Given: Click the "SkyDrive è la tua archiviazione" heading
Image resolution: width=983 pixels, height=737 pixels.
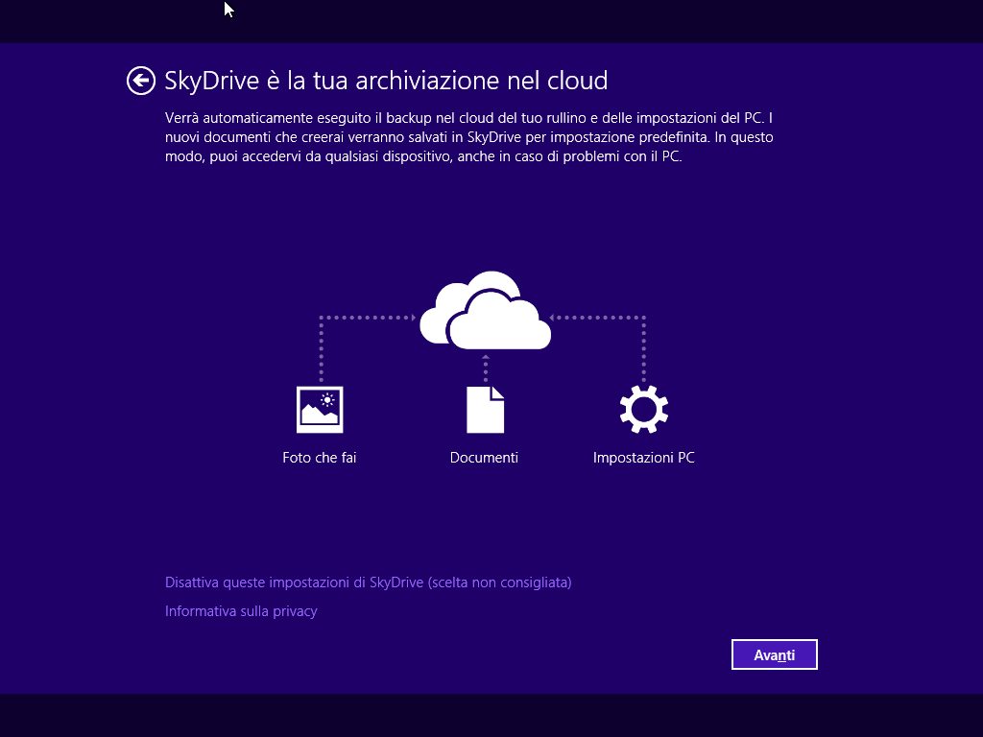Looking at the screenshot, I should coord(386,81).
